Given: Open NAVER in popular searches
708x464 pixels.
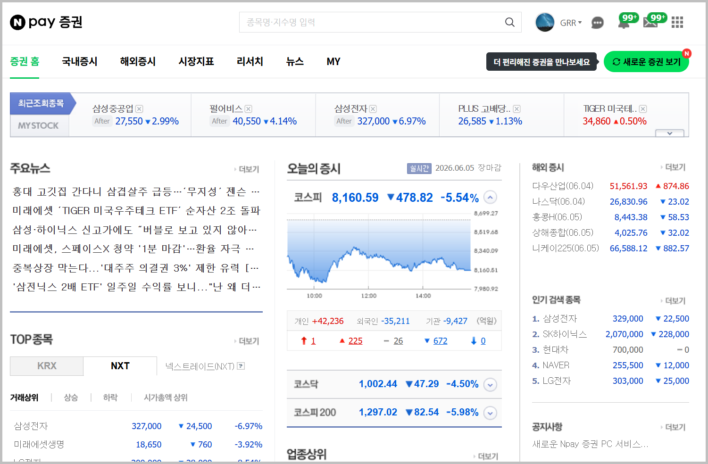Looking at the screenshot, I should pos(556,365).
